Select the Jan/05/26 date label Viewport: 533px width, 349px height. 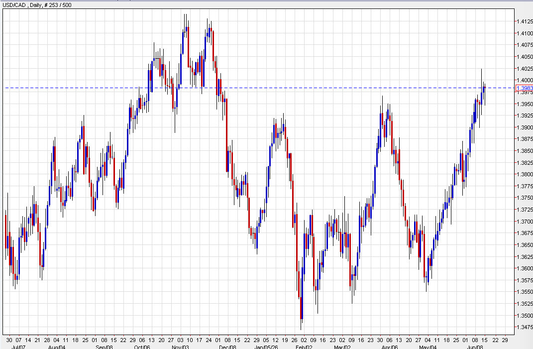coord(266,347)
